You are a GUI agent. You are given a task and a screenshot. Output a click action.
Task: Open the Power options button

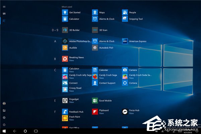pyautogui.click(x=4, y=124)
